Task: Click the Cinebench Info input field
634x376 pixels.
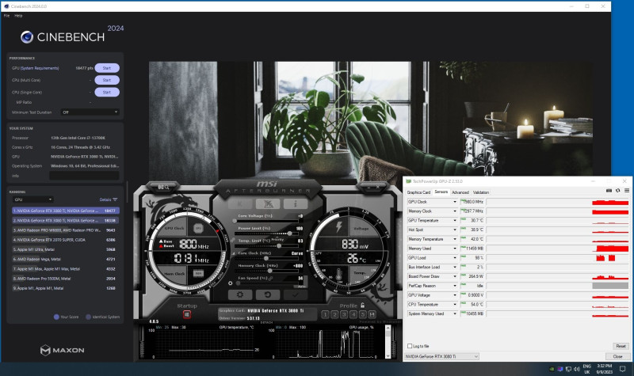Action: coord(84,176)
